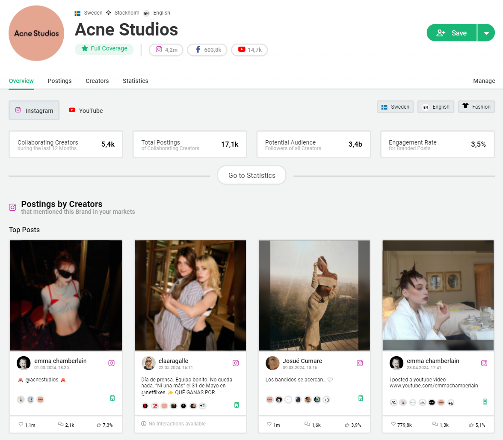The height and width of the screenshot is (440, 503).
Task: Expand +2 more brands on claaragalle's post
Action: (203, 406)
